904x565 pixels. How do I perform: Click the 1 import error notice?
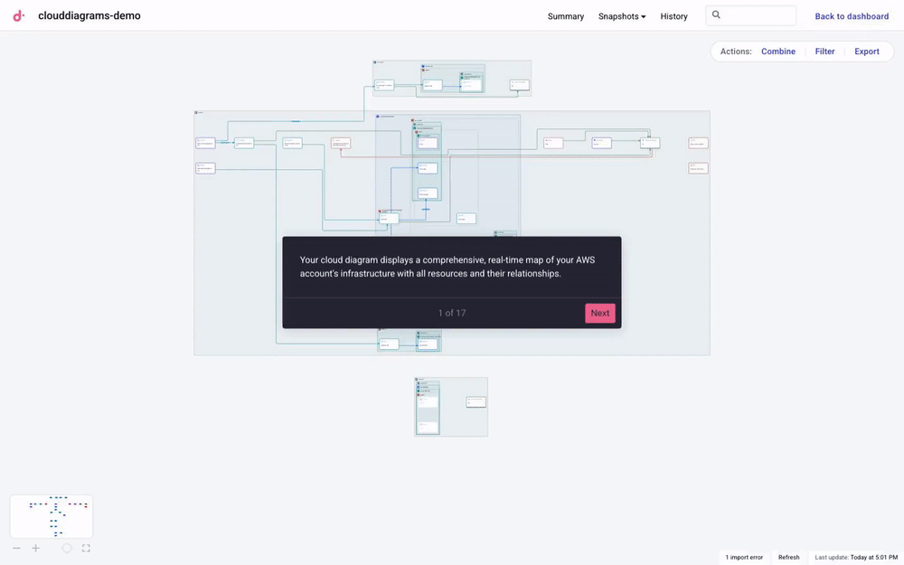click(x=744, y=557)
